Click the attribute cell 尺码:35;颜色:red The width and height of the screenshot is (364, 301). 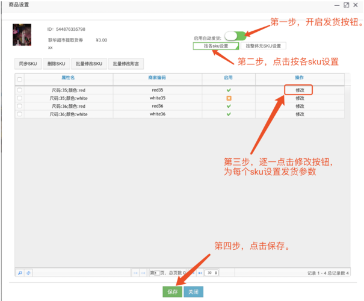pyautogui.click(x=69, y=90)
